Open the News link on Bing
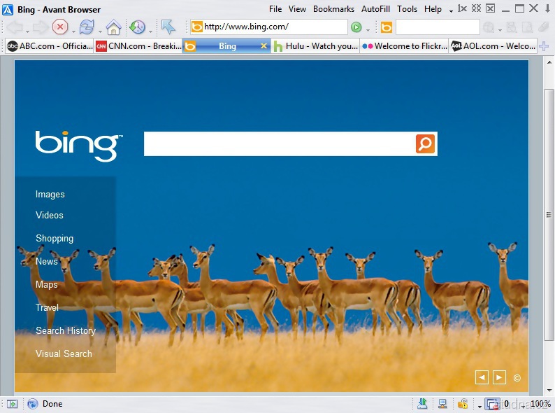The width and height of the screenshot is (555, 413). coord(47,262)
